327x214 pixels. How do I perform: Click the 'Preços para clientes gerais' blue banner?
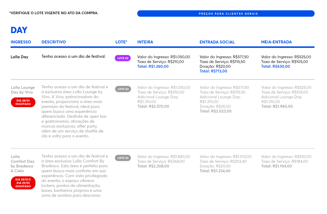pos(226,14)
